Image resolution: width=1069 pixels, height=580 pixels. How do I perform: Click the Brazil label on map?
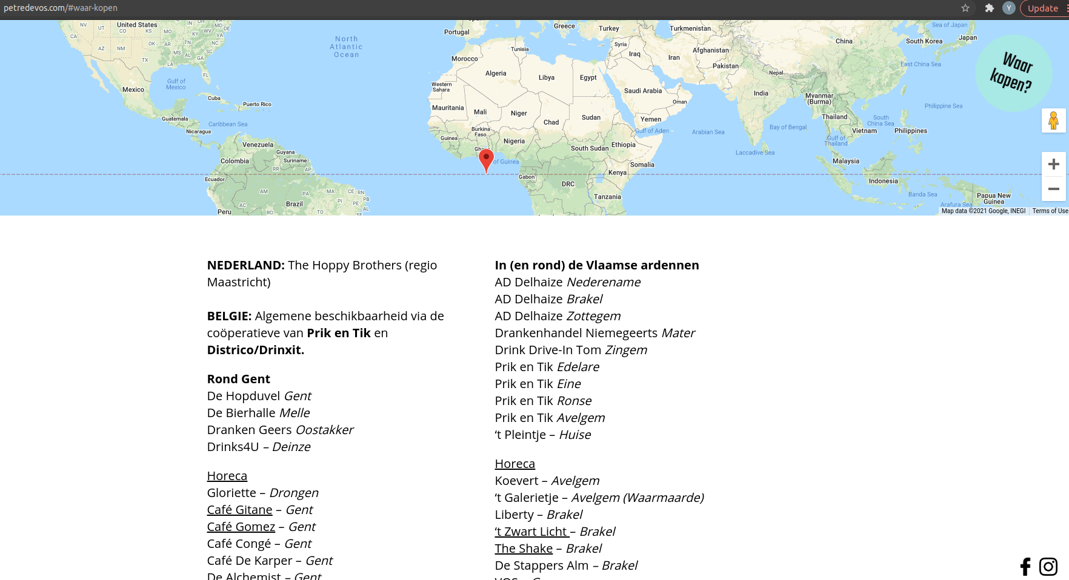pyautogui.click(x=295, y=204)
